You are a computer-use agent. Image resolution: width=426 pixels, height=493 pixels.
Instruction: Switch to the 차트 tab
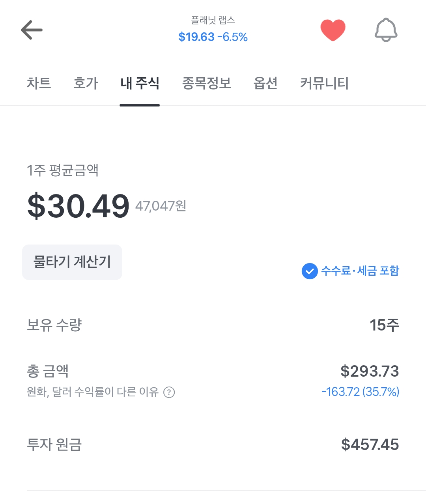pos(39,83)
